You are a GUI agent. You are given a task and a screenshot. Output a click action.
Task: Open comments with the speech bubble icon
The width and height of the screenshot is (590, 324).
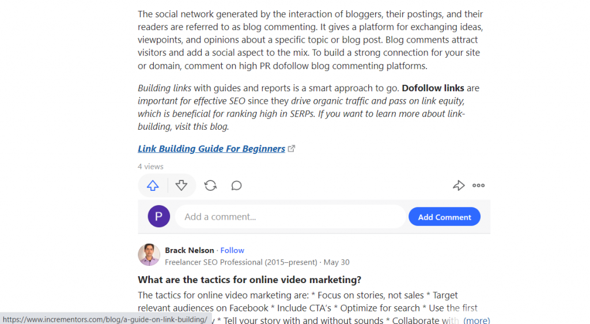[x=236, y=186]
